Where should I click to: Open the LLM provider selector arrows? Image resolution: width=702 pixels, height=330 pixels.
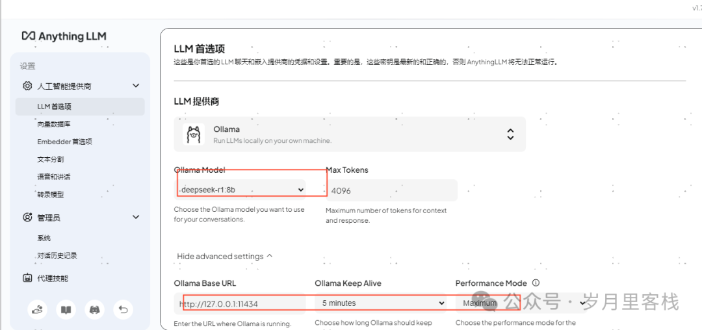click(x=510, y=134)
